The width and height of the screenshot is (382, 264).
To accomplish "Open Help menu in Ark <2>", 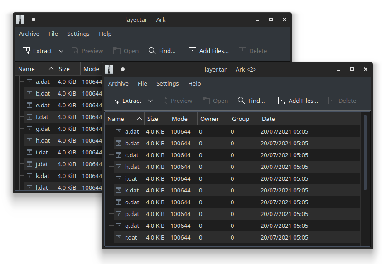I will [194, 83].
